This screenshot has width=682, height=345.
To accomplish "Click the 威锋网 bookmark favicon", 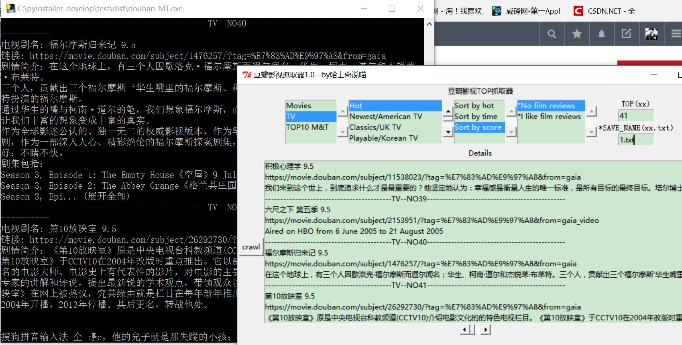I will 497,11.
